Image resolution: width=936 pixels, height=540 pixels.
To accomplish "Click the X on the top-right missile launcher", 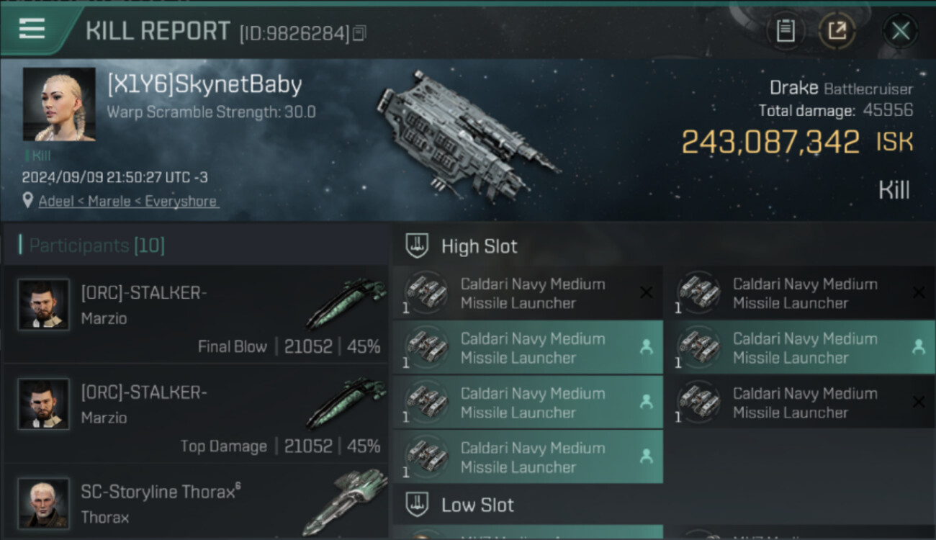I will click(x=918, y=292).
